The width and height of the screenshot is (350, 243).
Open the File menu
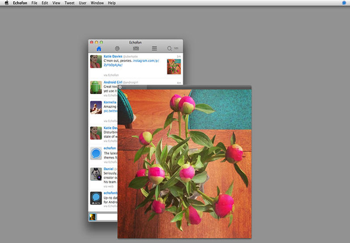coord(34,3)
